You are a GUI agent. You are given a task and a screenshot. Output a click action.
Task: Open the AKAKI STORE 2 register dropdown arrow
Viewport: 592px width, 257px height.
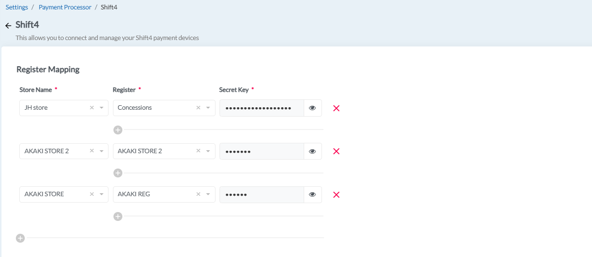208,151
